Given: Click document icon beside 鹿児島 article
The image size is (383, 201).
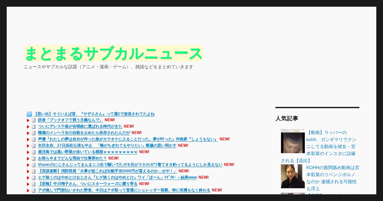Looking at the screenshot, I should point(34,152).
